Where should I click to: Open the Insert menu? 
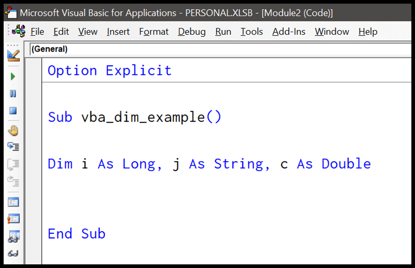[x=118, y=32]
